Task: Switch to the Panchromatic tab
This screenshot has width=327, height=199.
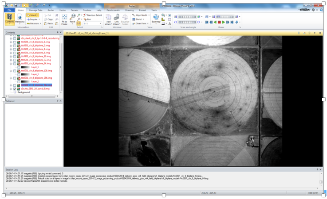Action: pyautogui.click(x=113, y=10)
